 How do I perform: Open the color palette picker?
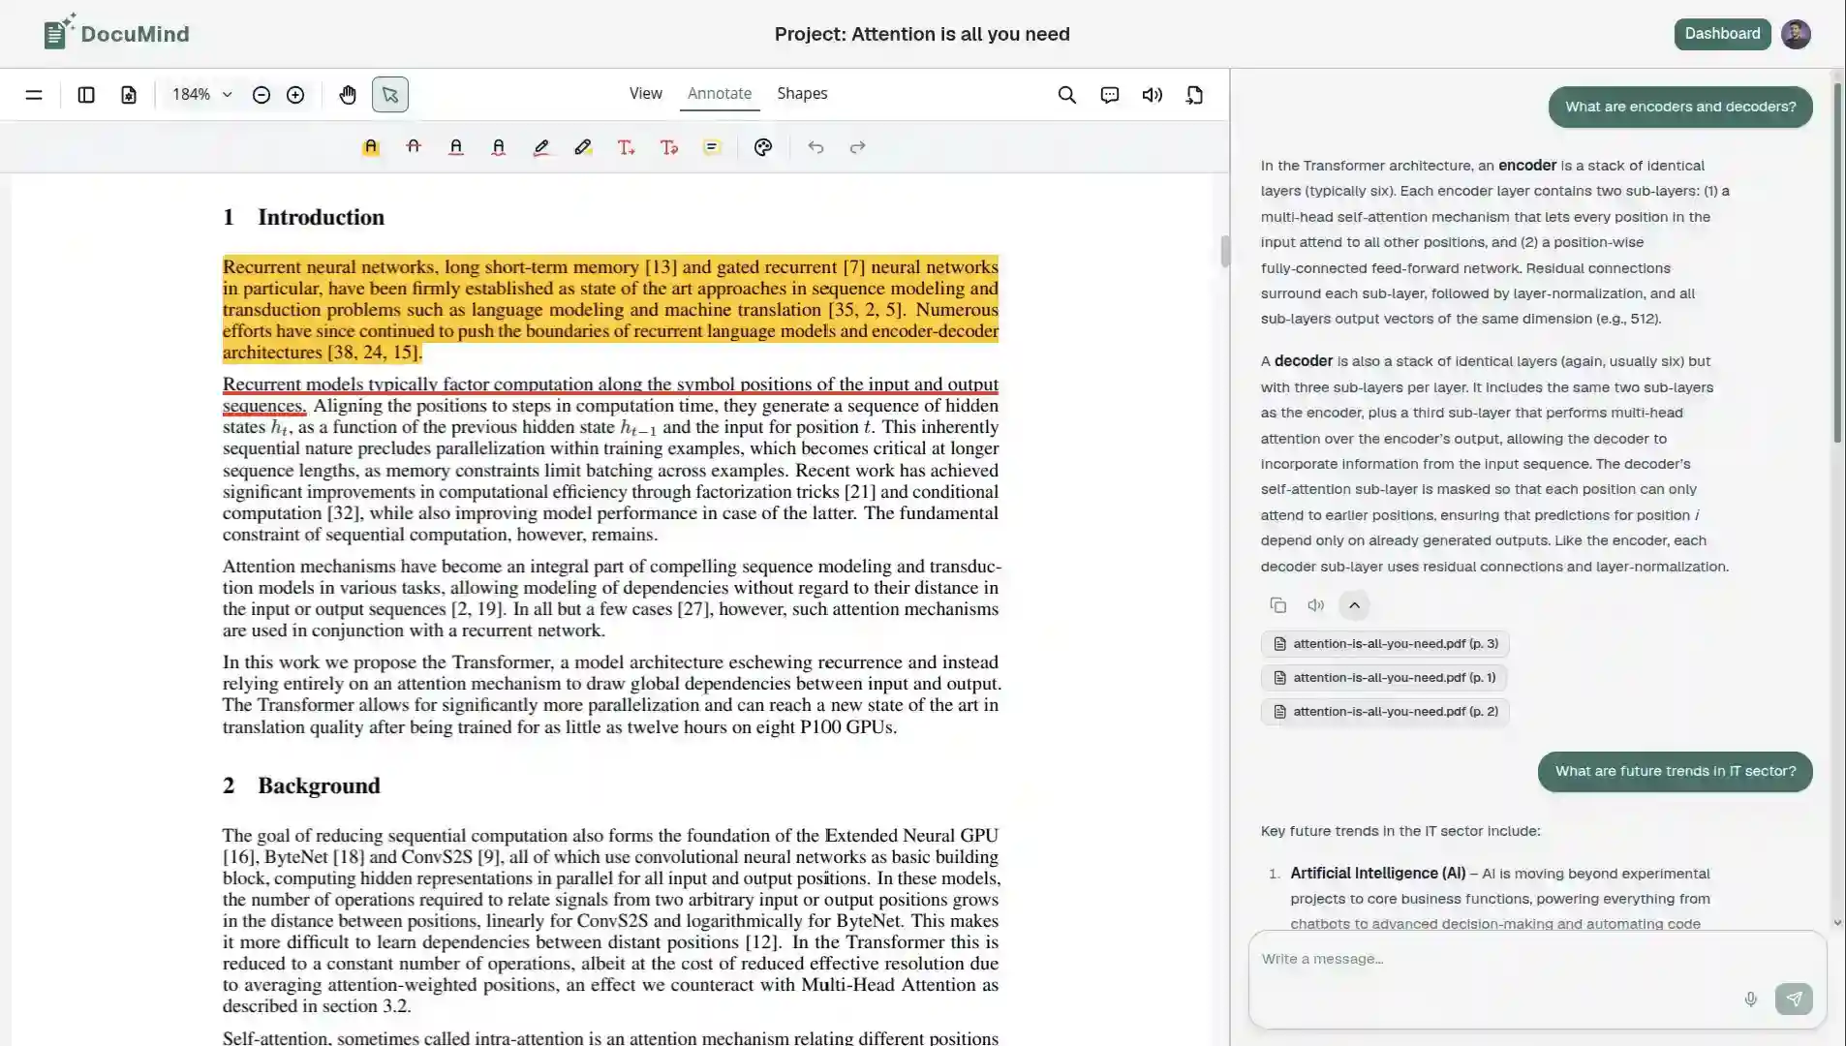tap(763, 147)
